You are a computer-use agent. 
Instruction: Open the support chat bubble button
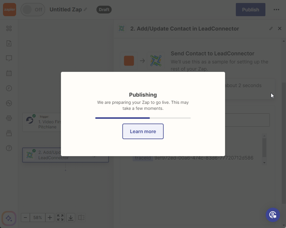(273, 215)
